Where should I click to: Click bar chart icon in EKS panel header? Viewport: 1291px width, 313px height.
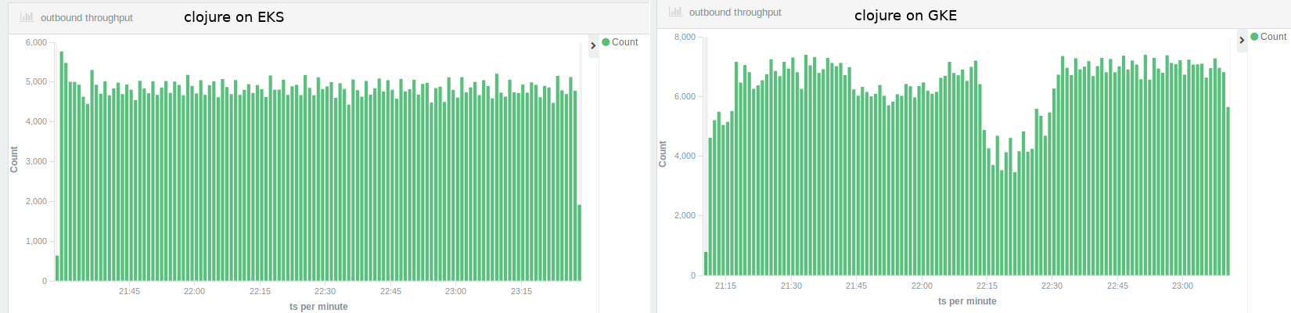tap(27, 16)
